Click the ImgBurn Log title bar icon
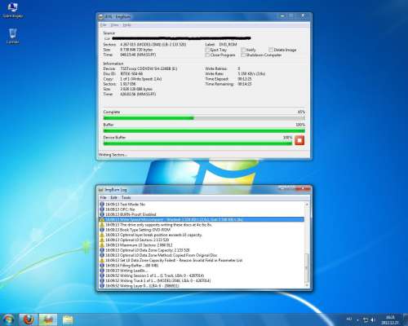 [x=100, y=190]
